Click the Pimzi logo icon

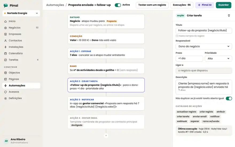[6, 5]
